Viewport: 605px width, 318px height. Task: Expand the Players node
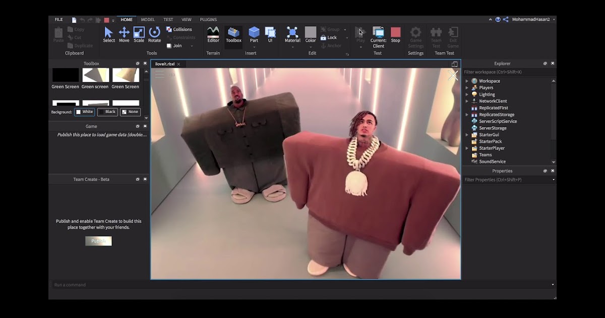click(467, 88)
